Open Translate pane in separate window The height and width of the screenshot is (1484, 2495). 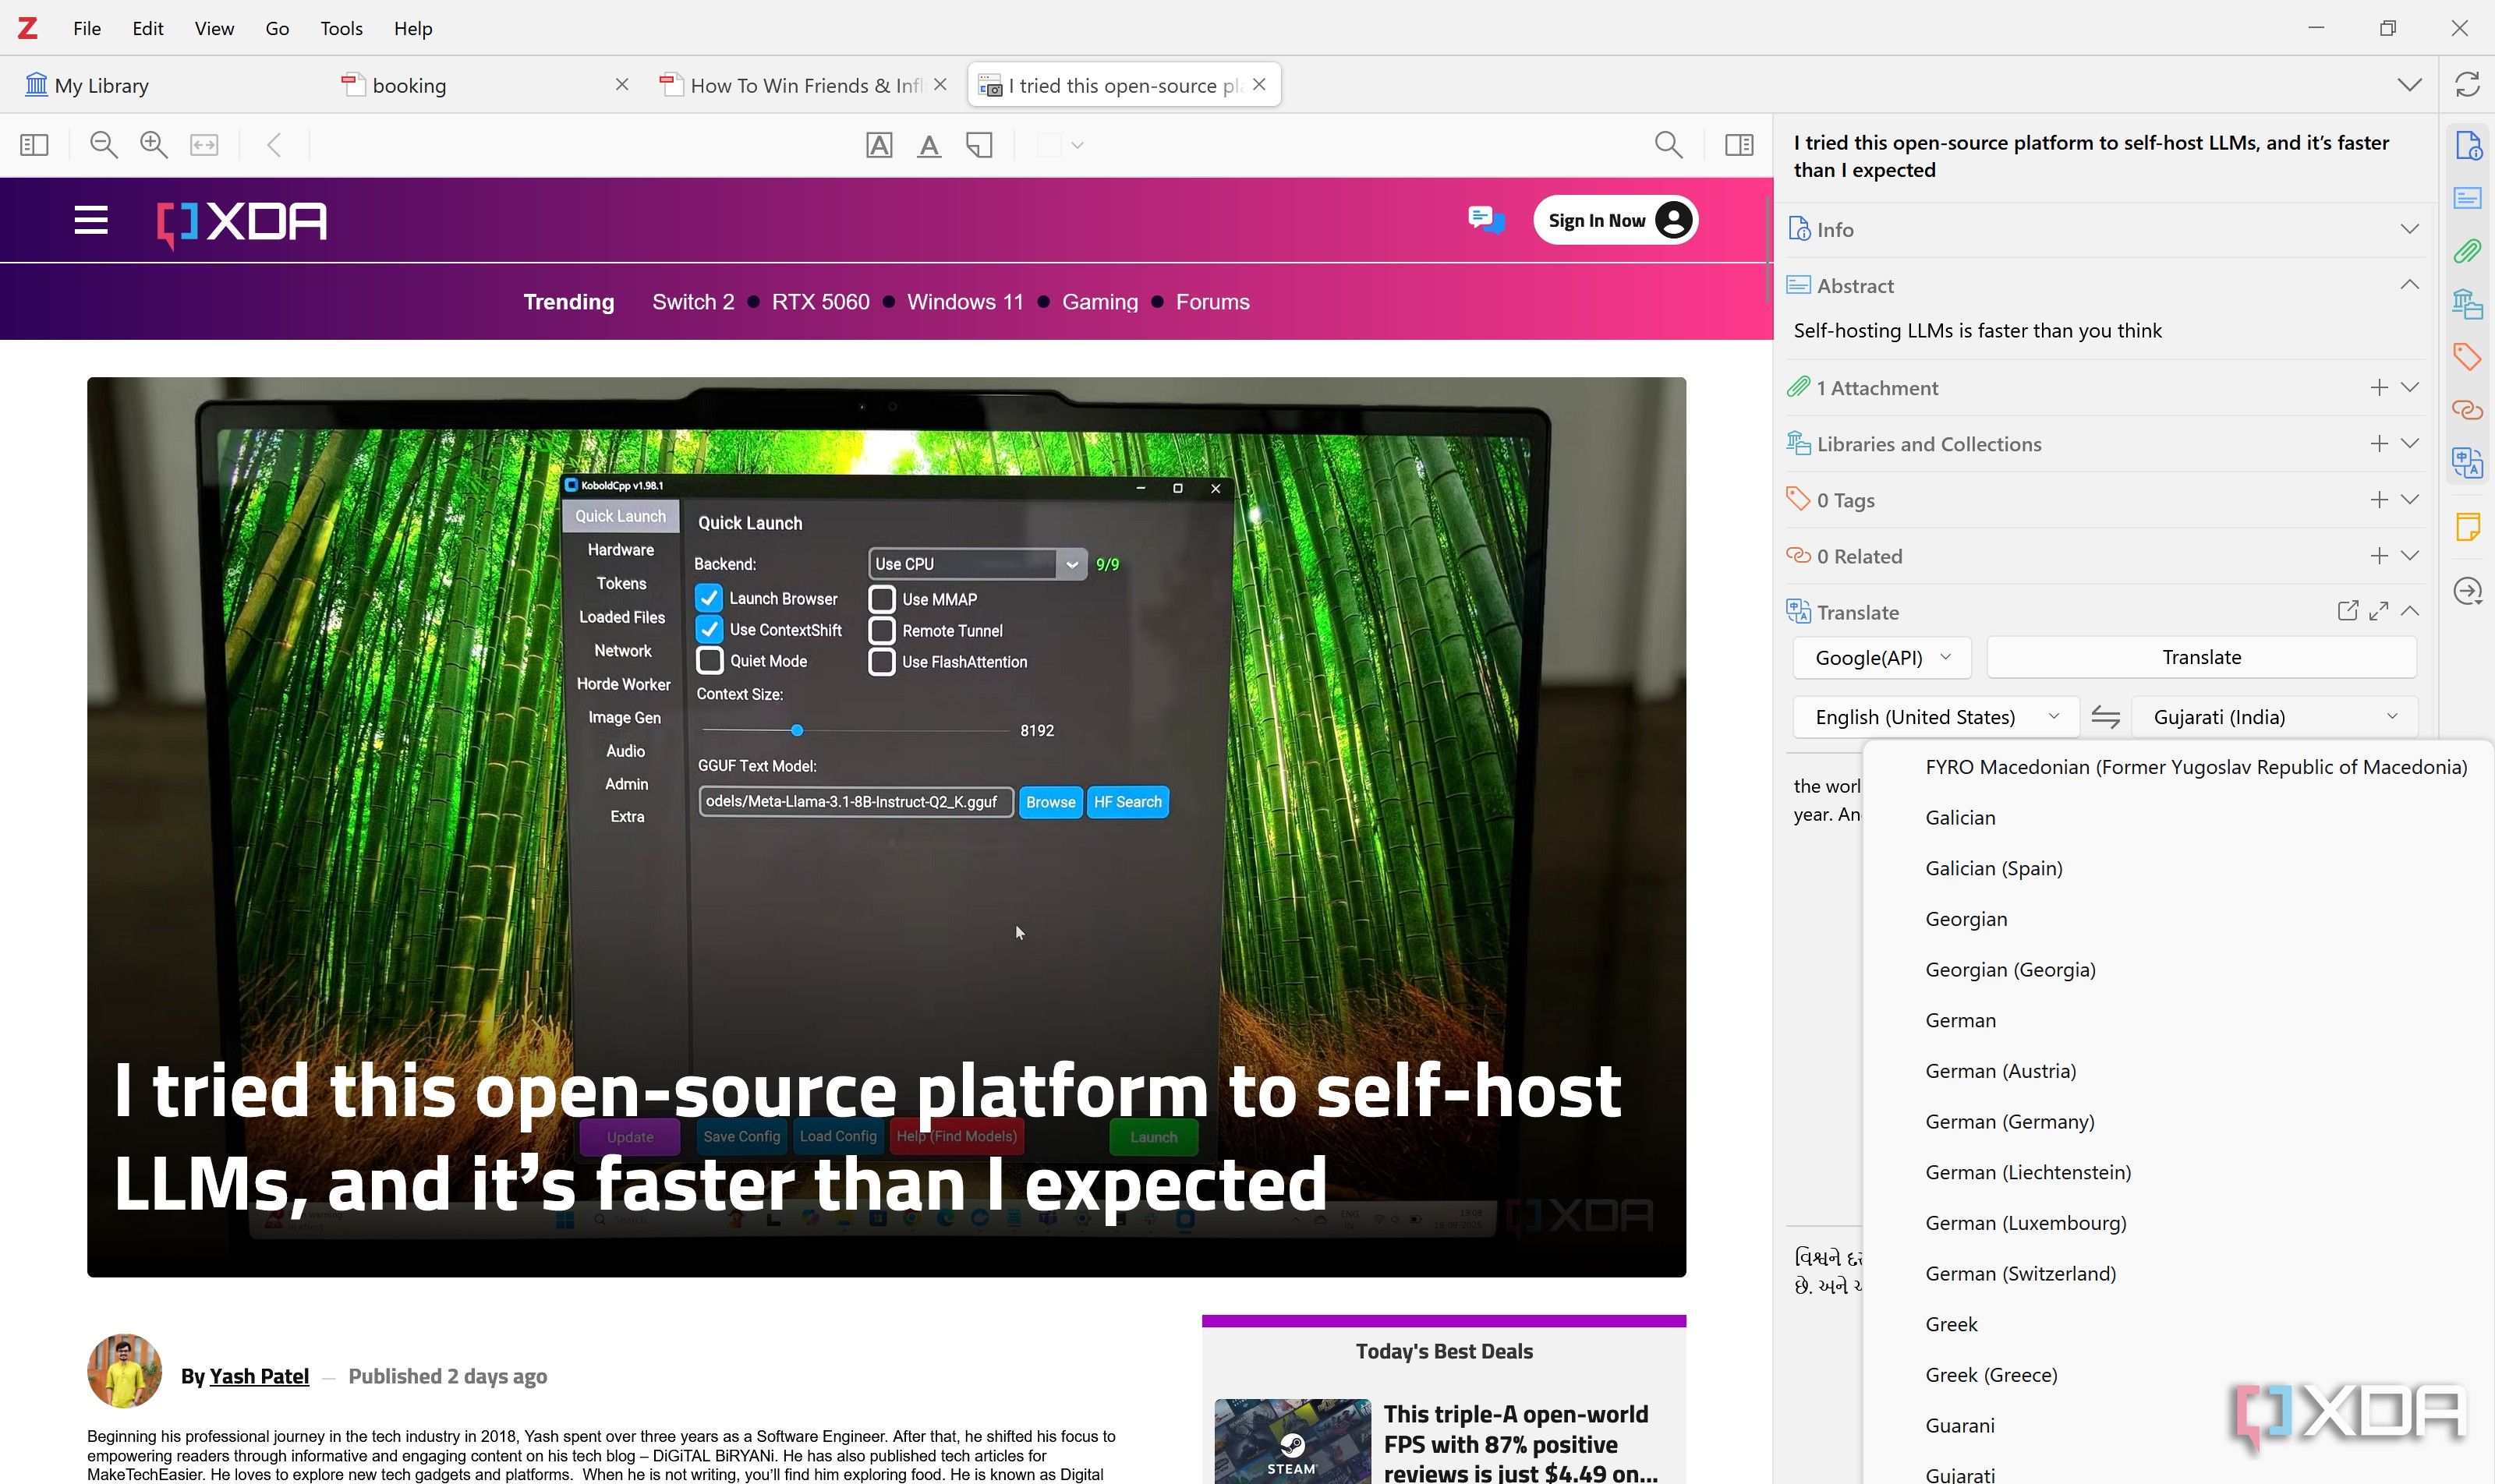pos(2347,611)
